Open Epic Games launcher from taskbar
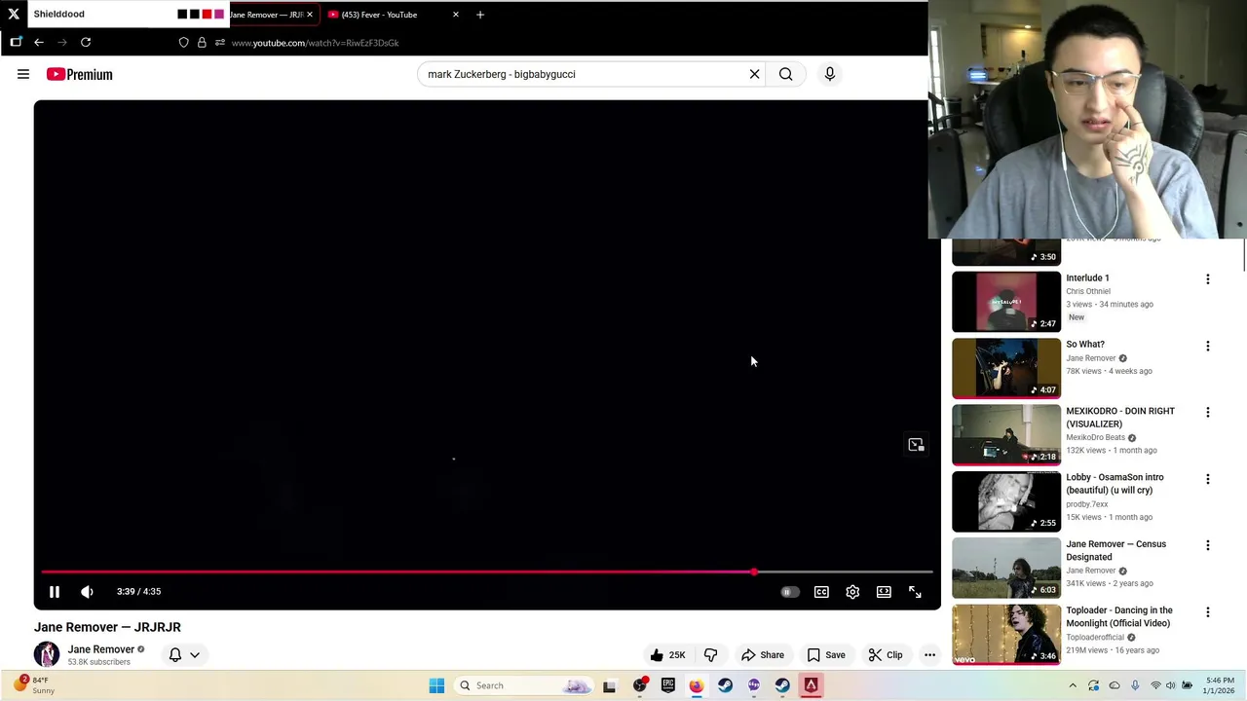Screen dimensions: 1247x701 667,685
